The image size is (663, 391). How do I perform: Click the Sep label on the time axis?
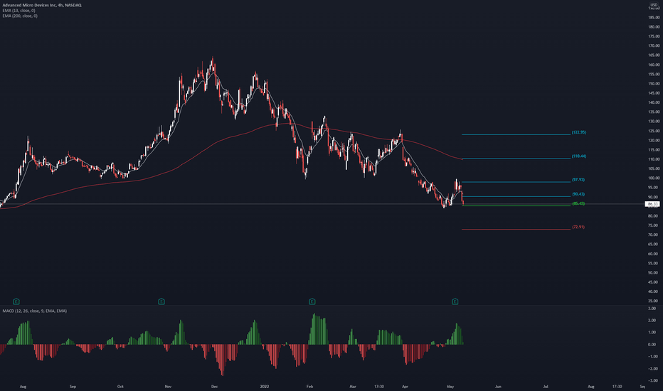click(x=73, y=387)
